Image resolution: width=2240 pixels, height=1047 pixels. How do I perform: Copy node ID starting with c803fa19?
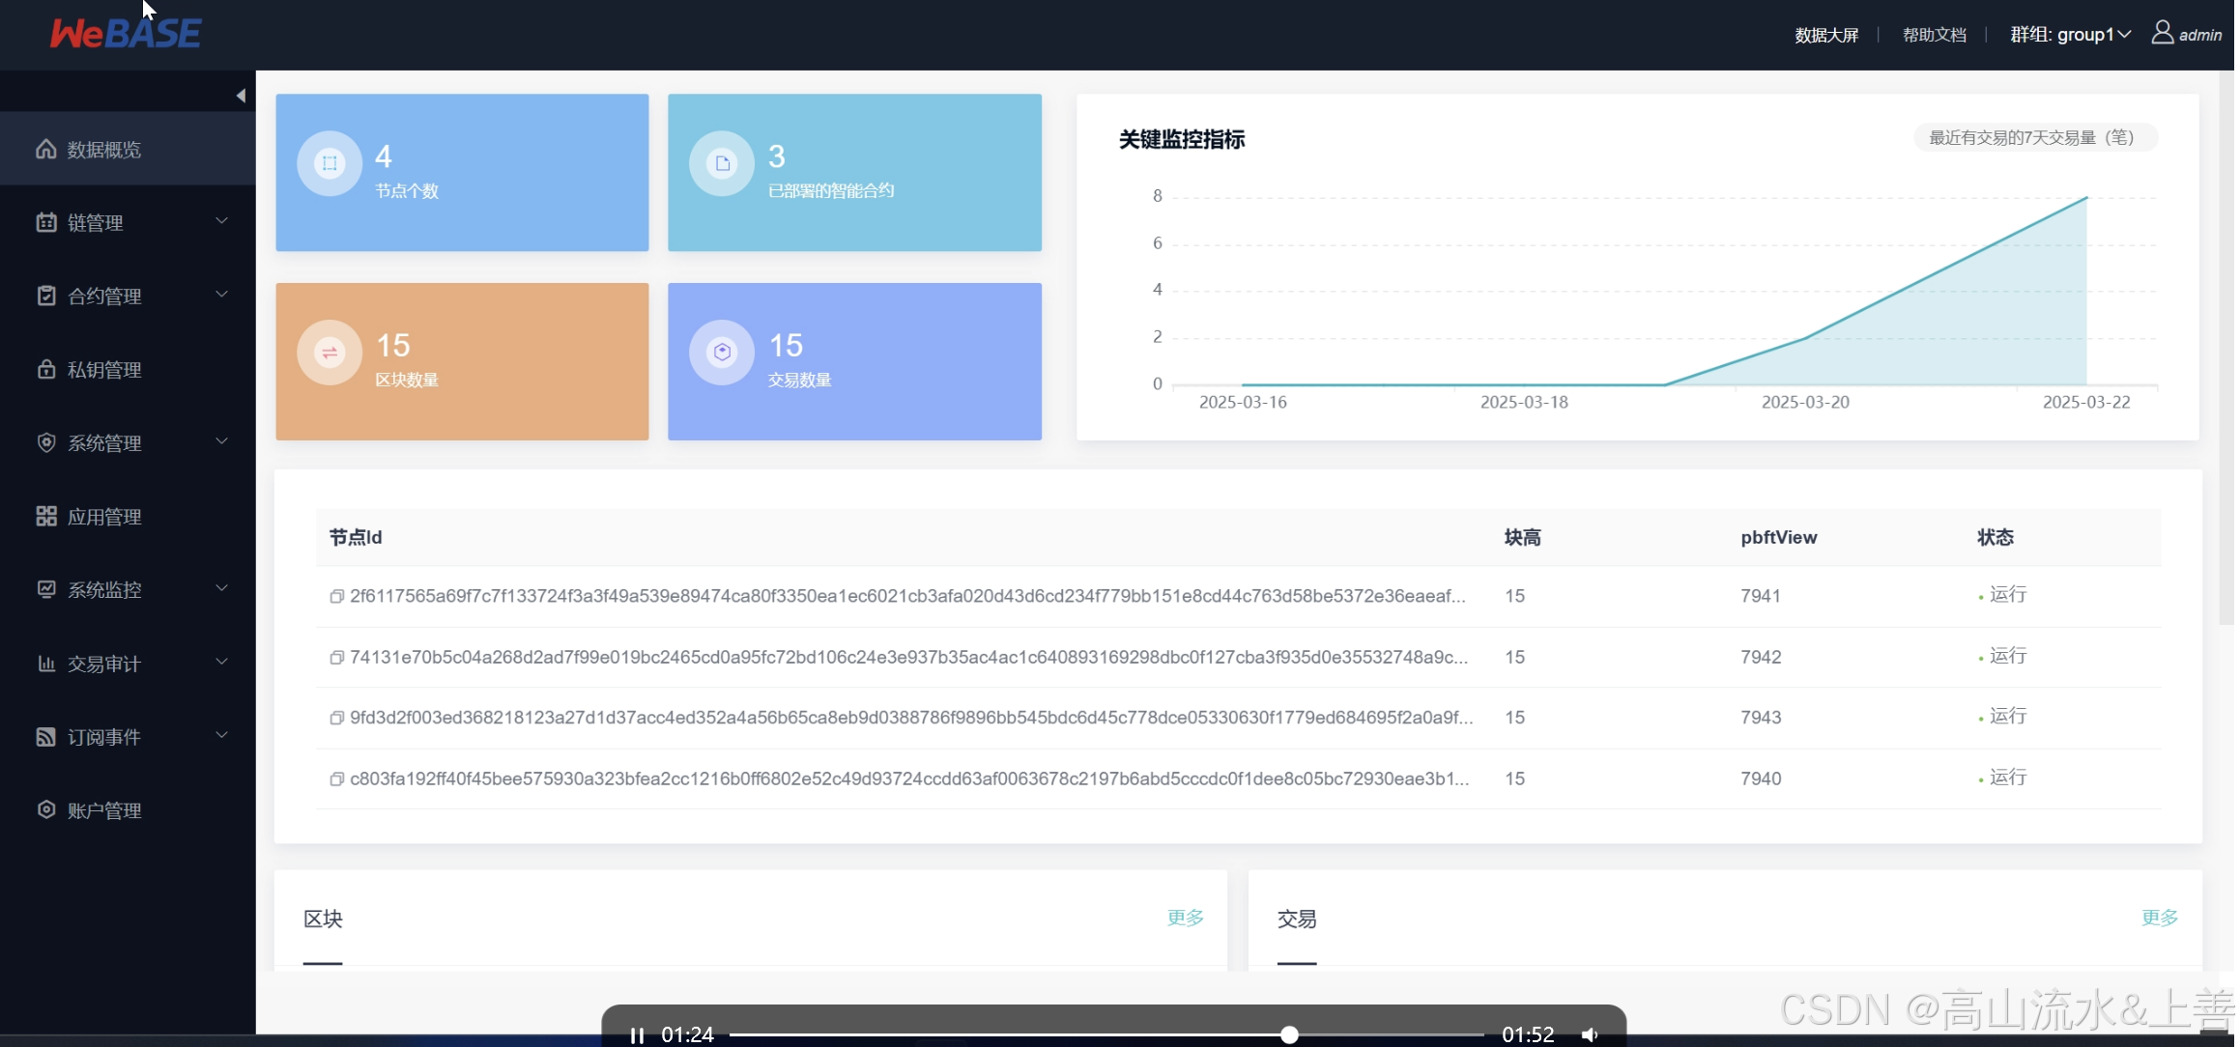(x=336, y=779)
